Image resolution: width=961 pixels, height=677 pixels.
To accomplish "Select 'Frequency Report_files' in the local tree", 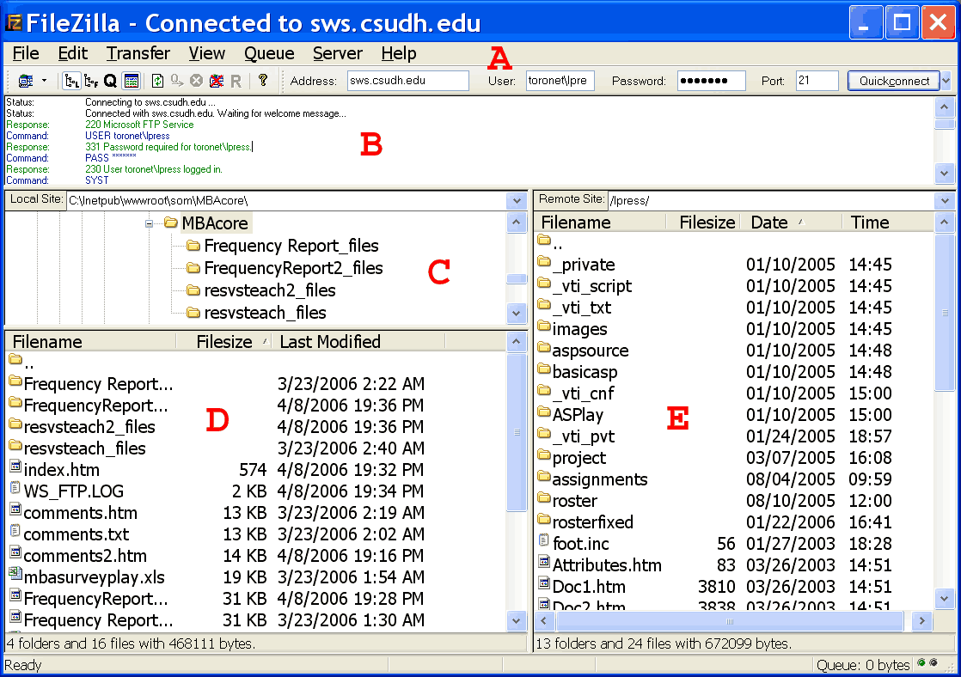I will (291, 246).
